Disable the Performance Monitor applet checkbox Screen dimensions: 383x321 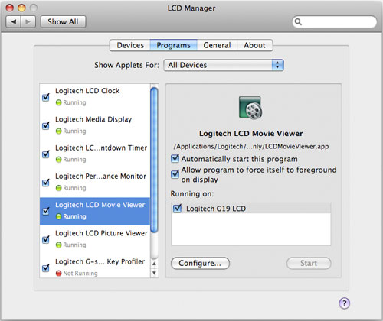46,183
